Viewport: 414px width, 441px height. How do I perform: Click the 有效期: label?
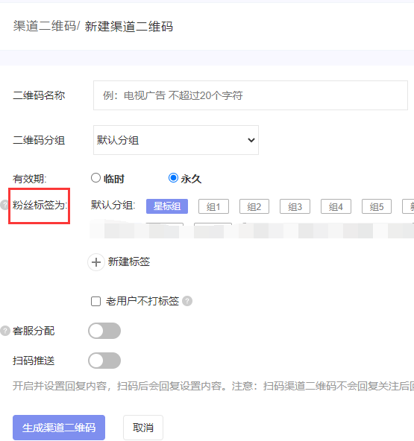click(x=30, y=179)
